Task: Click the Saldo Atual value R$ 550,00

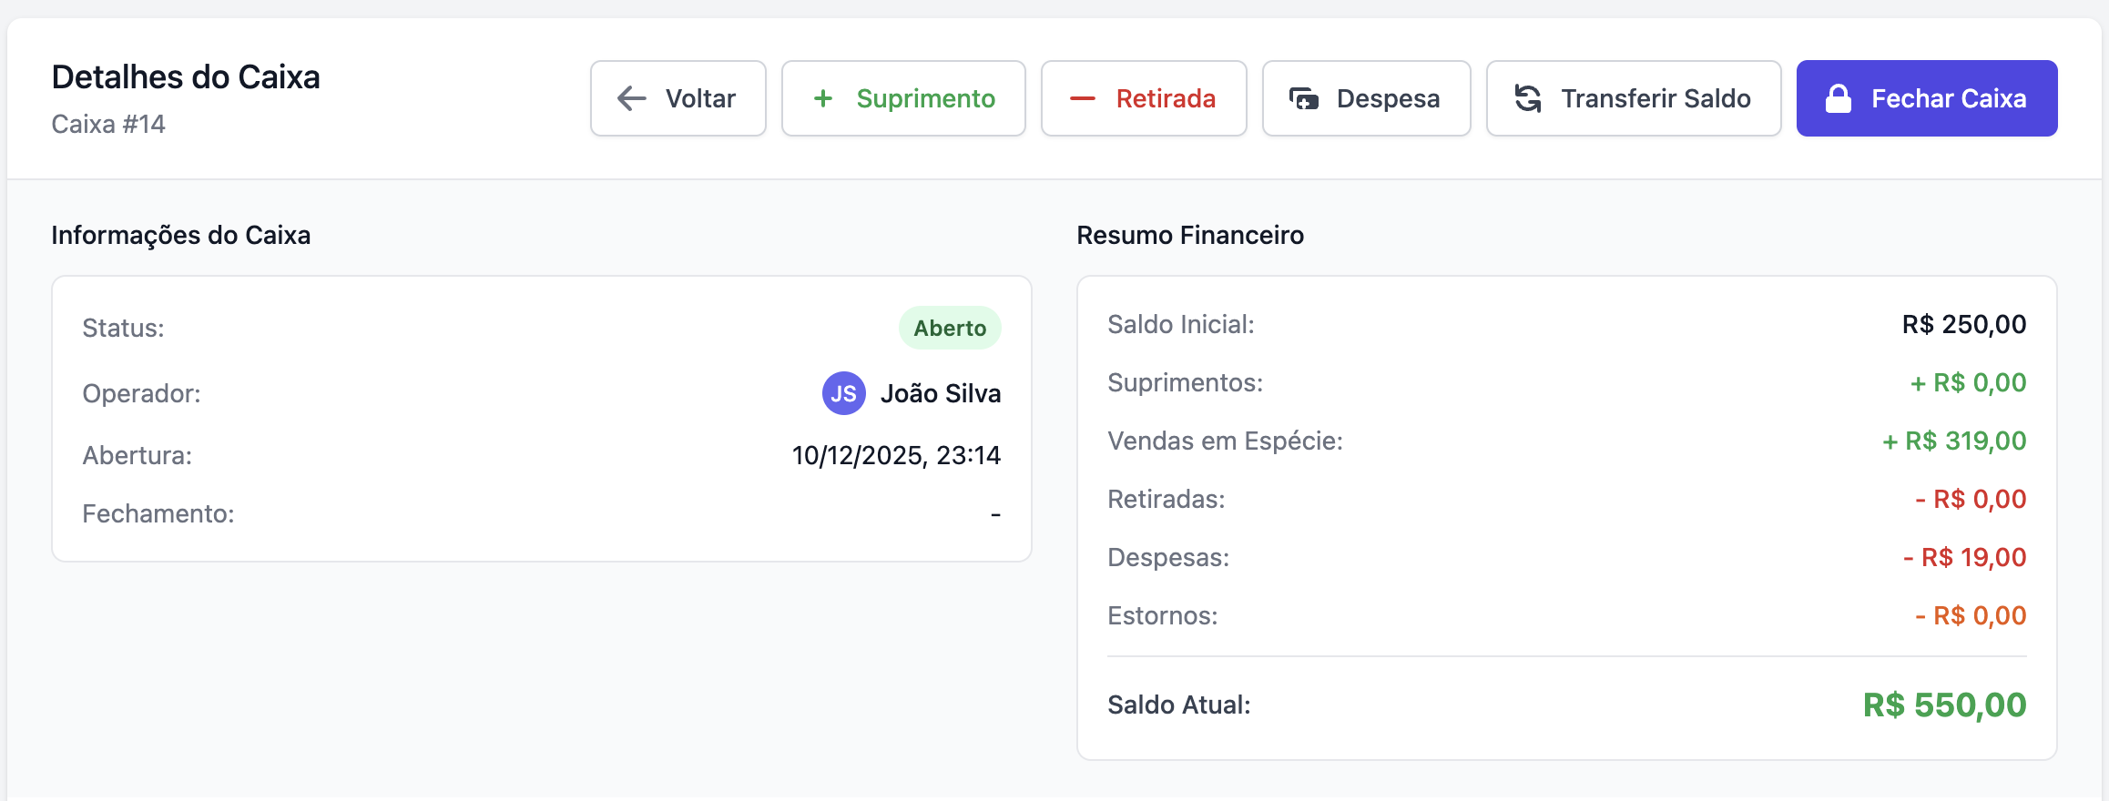Action: point(1944,705)
